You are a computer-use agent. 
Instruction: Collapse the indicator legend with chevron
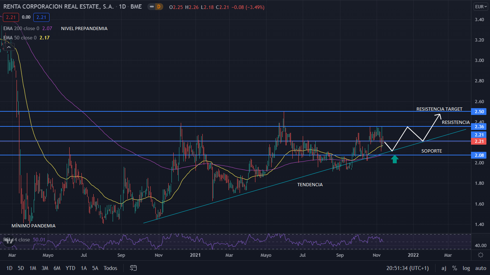pos(9,47)
